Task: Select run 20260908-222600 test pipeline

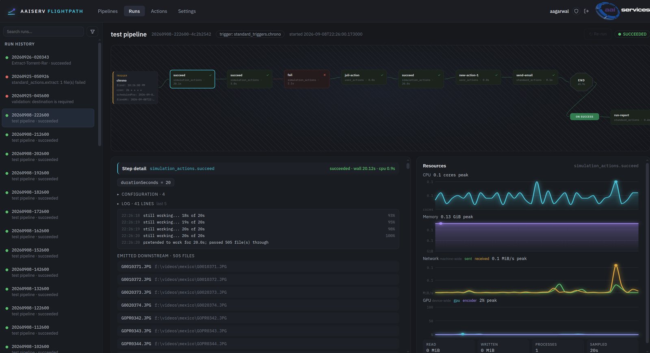Action: point(48,118)
